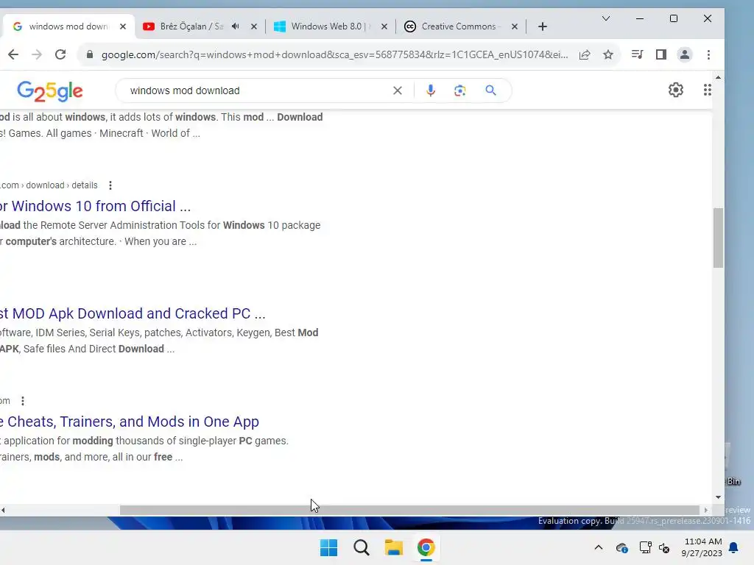
Task: Close the Creative Commons tab
Action: [515, 26]
